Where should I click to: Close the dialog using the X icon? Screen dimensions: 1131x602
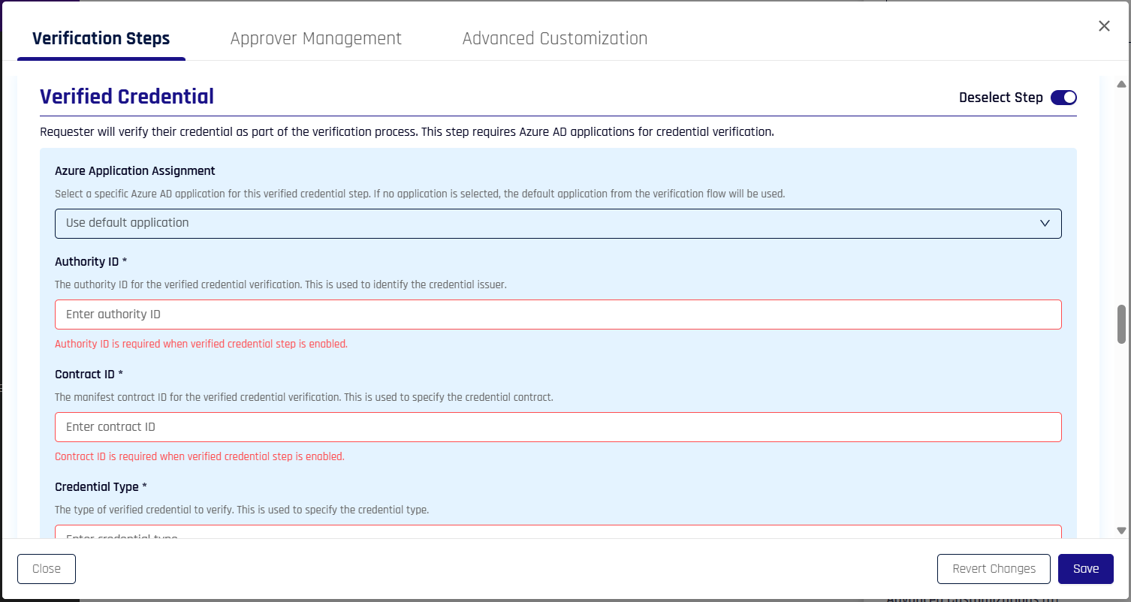(1104, 26)
